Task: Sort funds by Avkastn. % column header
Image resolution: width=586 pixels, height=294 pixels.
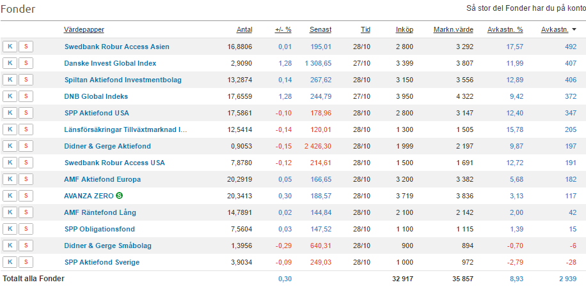Action: coord(505,29)
